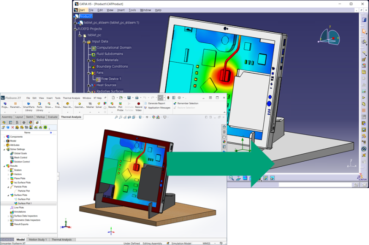369x245 pixels.
Task: Switch to the Evaluate ribbon tab
Action: [53, 117]
